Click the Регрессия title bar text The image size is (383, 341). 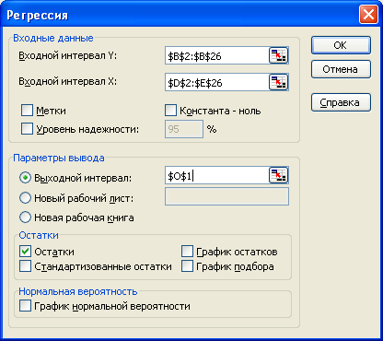pyautogui.click(x=37, y=15)
